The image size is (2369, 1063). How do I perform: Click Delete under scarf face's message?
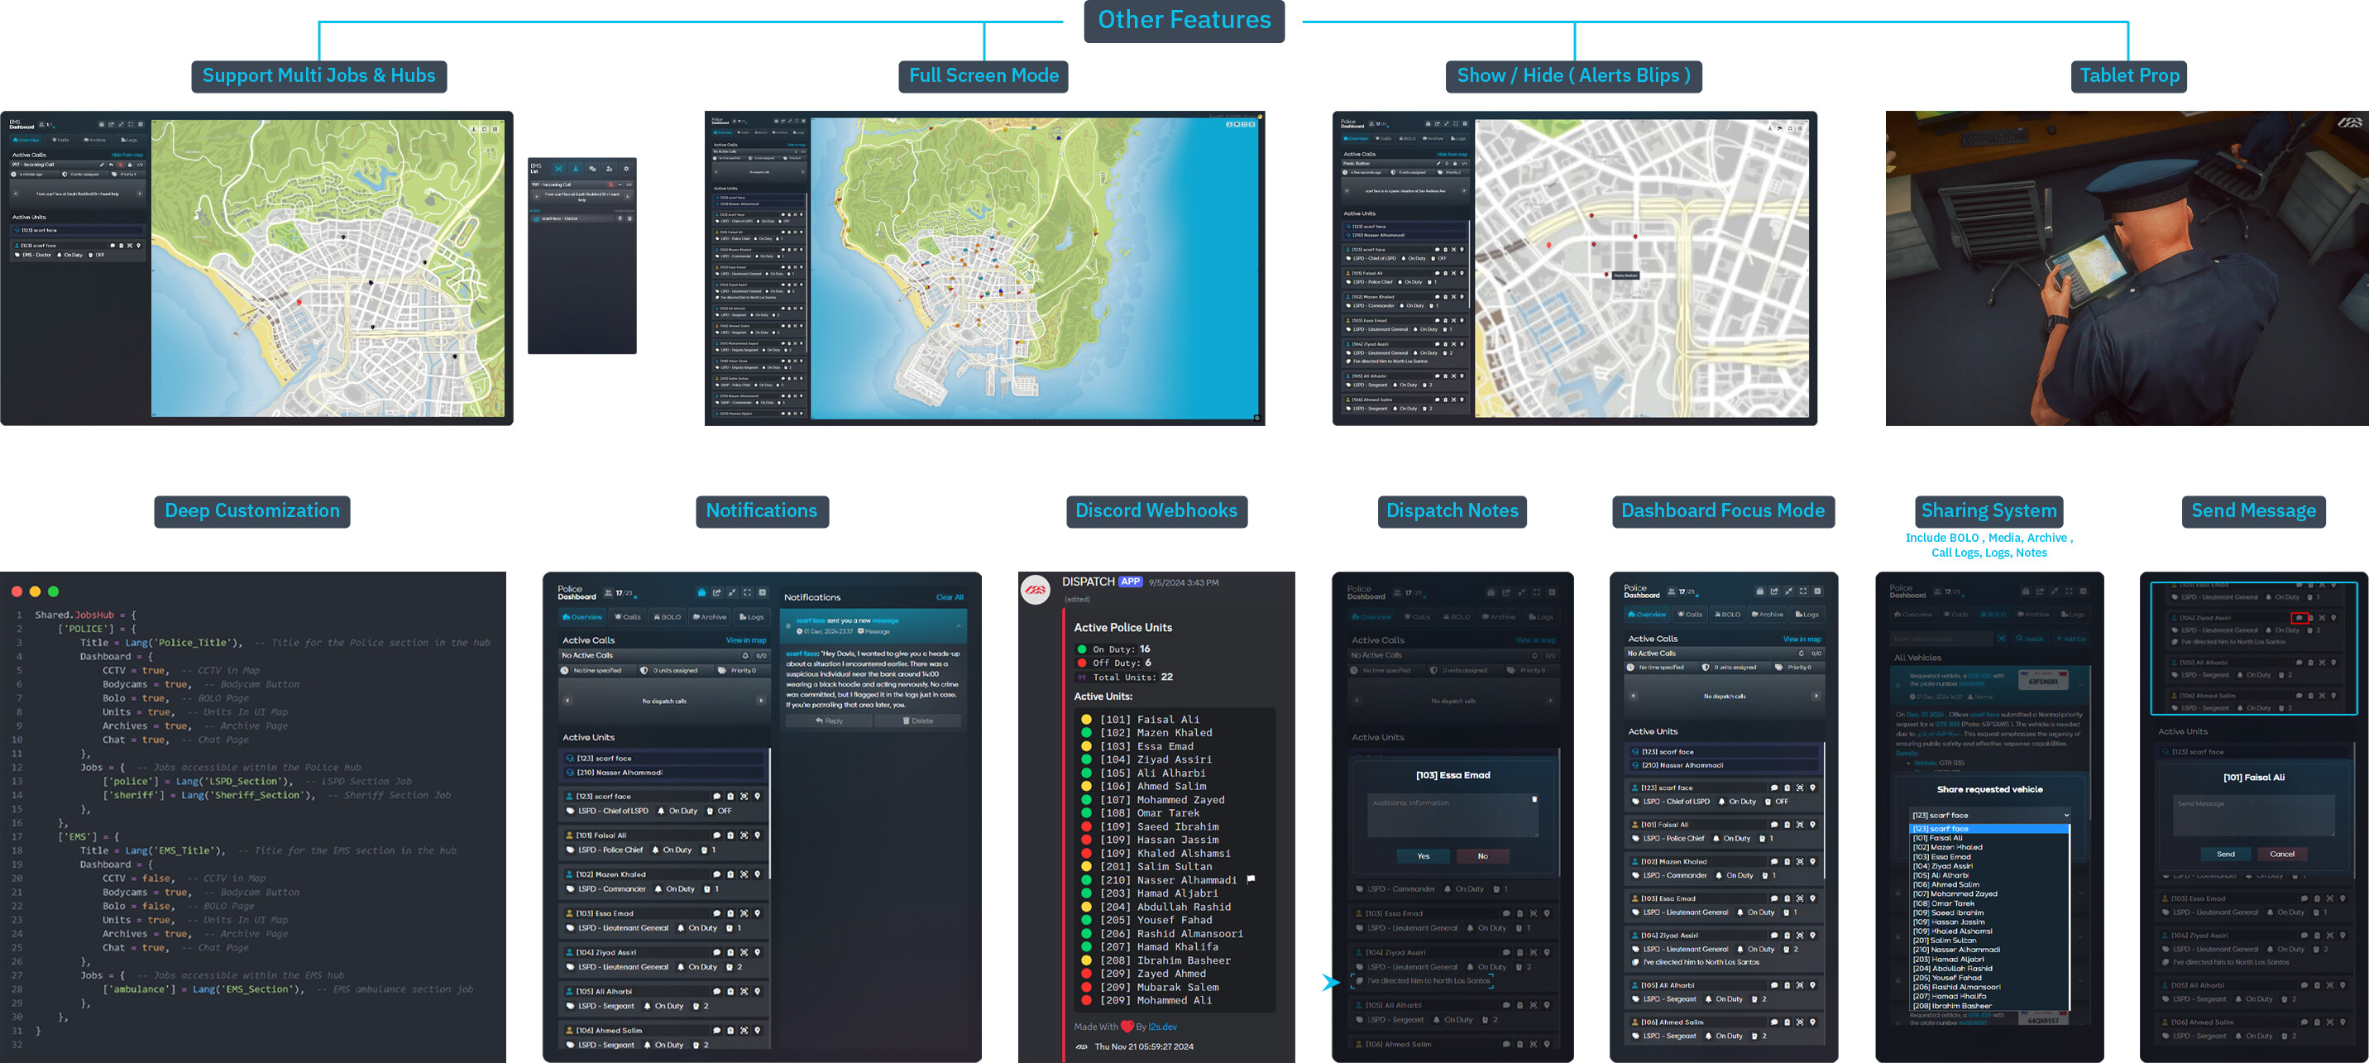pyautogui.click(x=918, y=721)
